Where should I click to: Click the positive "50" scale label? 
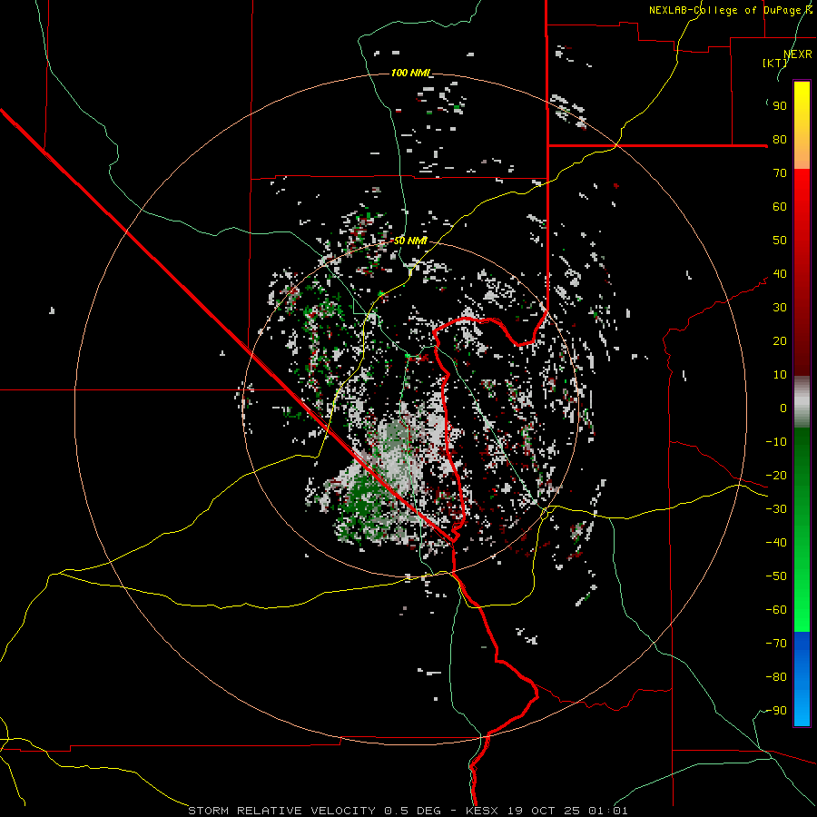[x=780, y=241]
